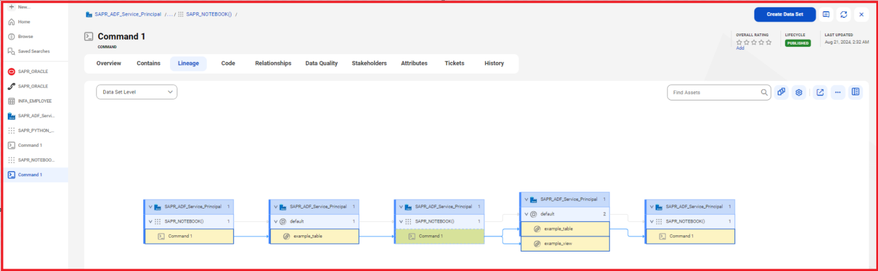Click the refresh icon in the header

(x=843, y=14)
